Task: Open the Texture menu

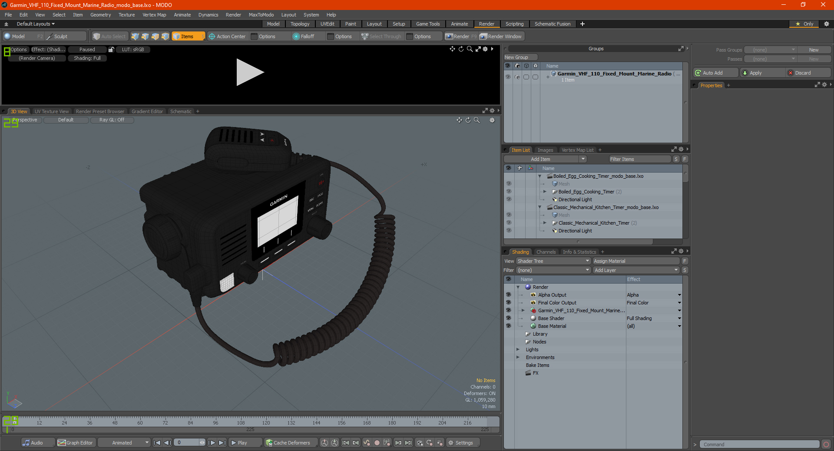Action: pyautogui.click(x=126, y=15)
